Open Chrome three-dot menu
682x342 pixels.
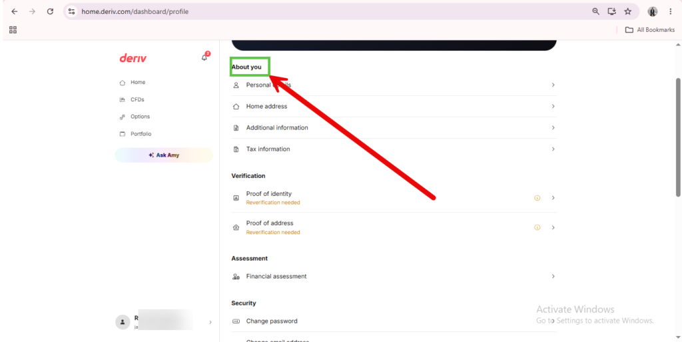pyautogui.click(x=670, y=12)
